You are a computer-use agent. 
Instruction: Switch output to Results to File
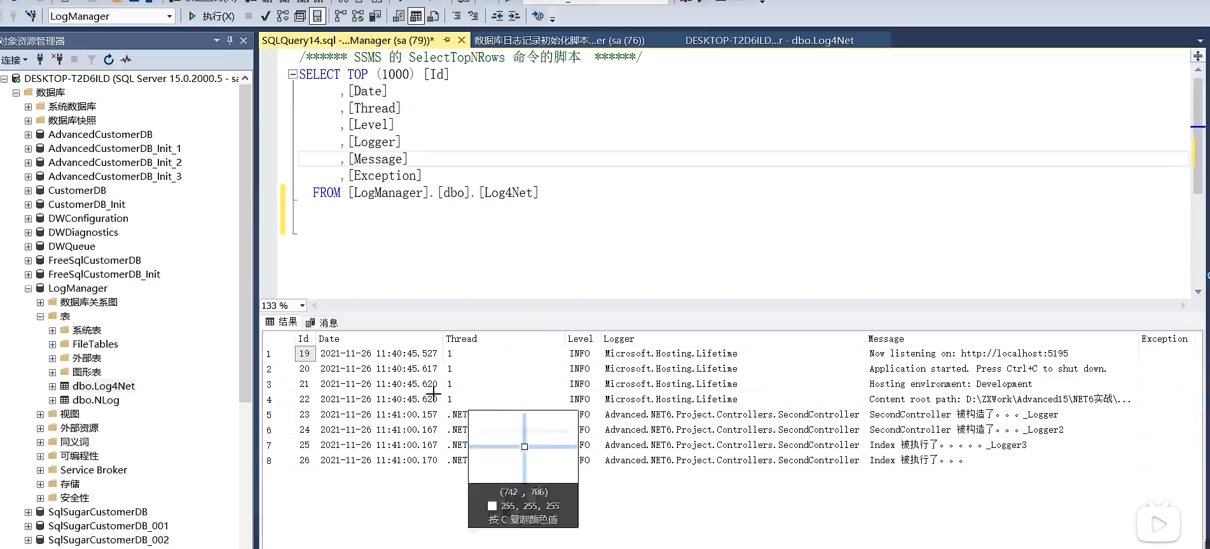(434, 16)
